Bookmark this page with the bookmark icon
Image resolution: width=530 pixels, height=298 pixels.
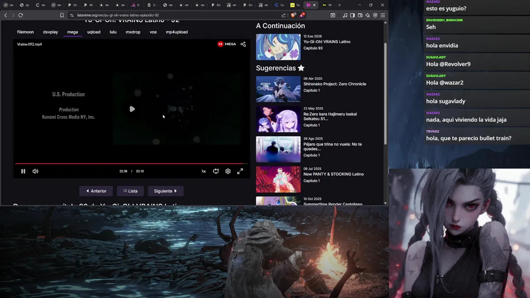point(62,15)
